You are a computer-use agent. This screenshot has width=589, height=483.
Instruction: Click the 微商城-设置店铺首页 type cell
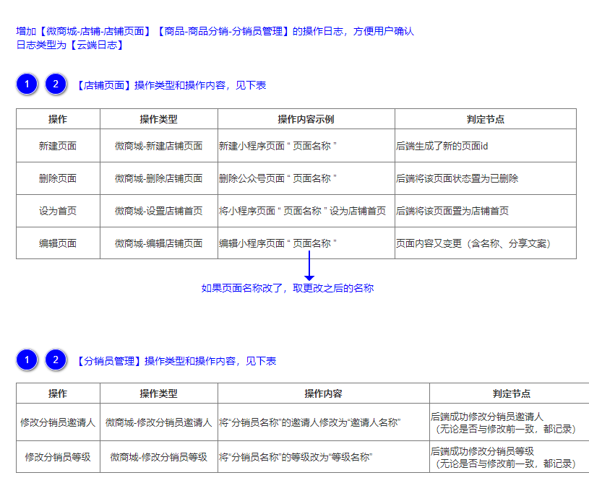pyautogui.click(x=158, y=211)
